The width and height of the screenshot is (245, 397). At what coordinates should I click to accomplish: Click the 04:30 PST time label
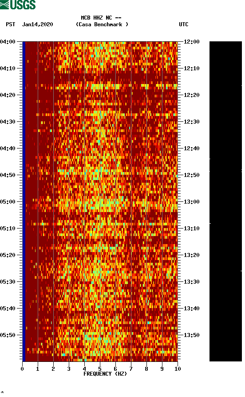click(8, 121)
